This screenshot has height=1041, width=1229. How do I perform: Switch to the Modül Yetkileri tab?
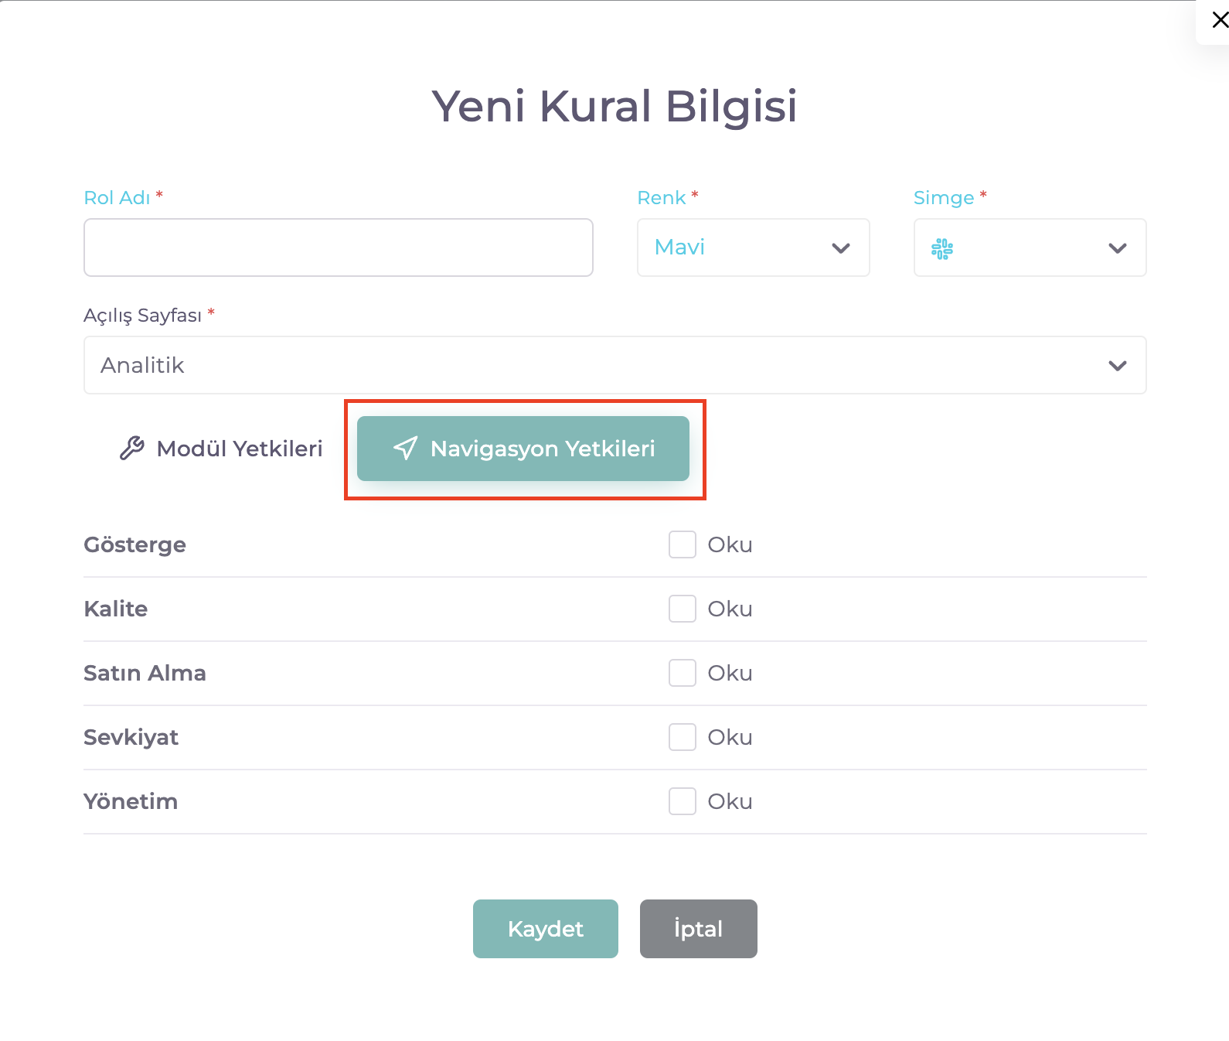(x=222, y=449)
